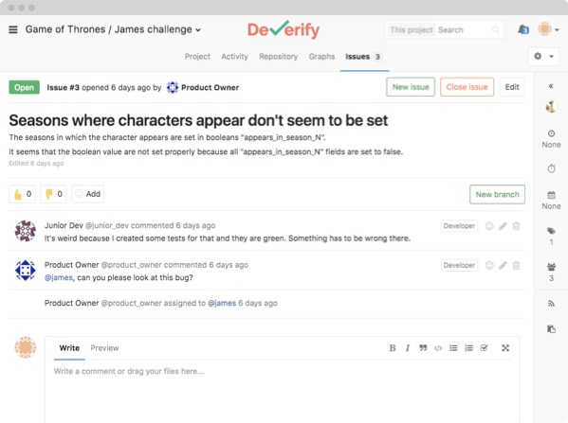The image size is (568, 423).
Task: Open the user avatar menu dropdown
Action: 548,29
